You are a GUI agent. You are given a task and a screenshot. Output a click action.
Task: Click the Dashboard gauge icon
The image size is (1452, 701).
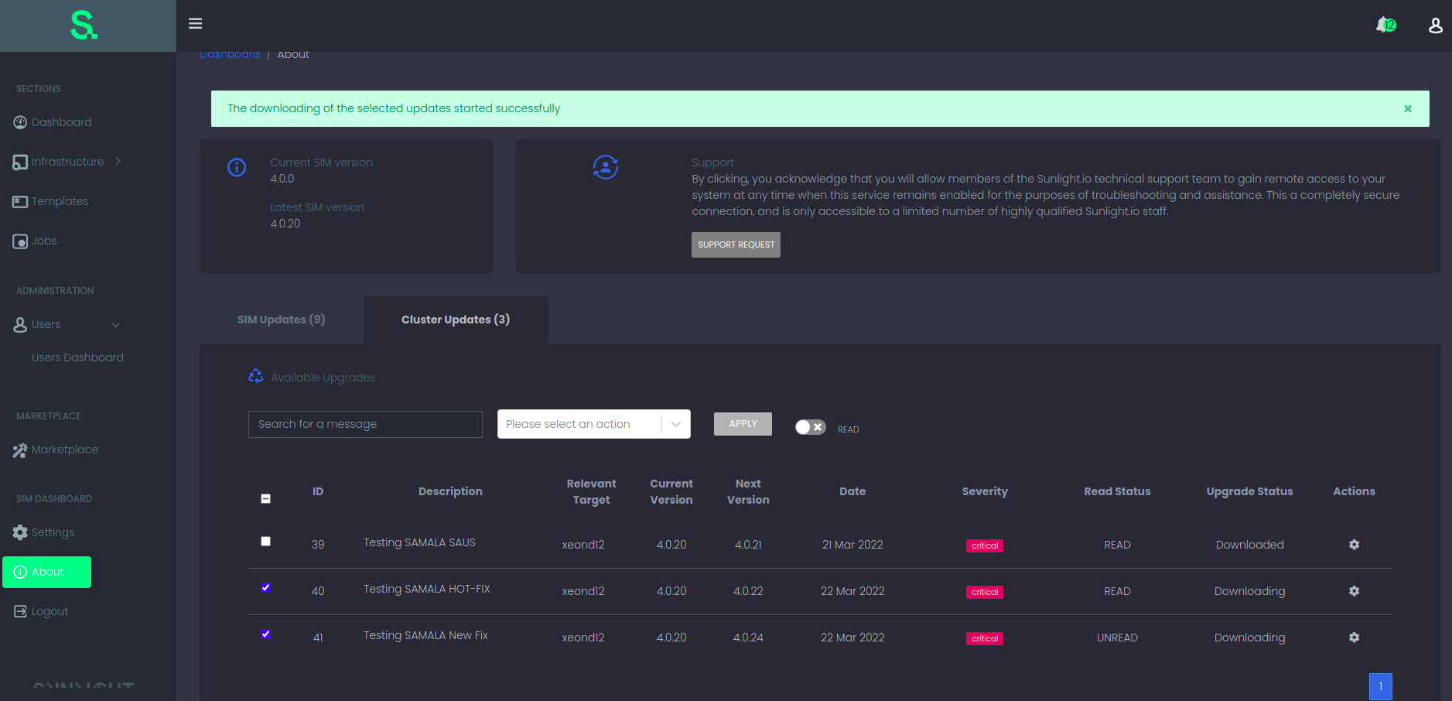20,122
